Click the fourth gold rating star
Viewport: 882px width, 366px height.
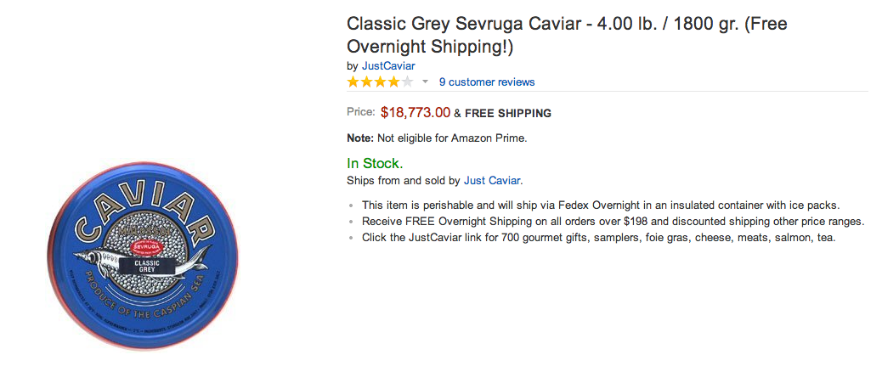point(393,82)
